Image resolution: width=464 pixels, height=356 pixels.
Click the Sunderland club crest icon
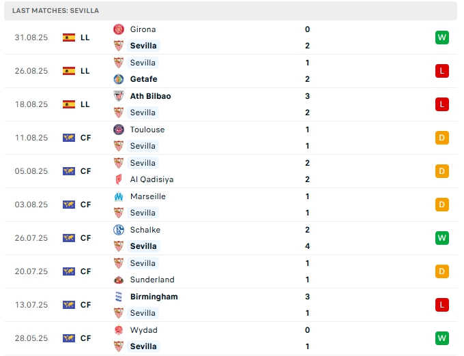tap(118, 280)
